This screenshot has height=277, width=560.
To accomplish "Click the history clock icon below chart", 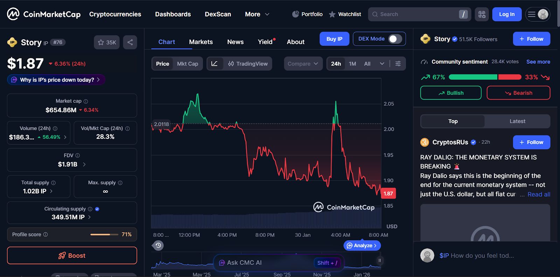I will point(158,246).
